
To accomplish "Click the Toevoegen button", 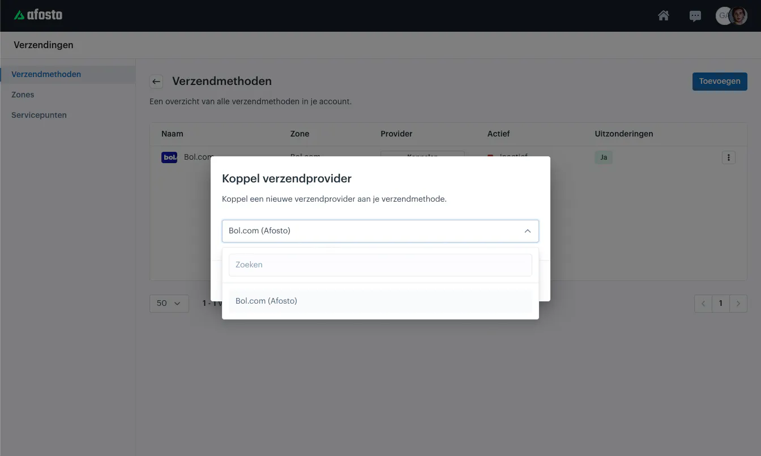I will pos(720,81).
